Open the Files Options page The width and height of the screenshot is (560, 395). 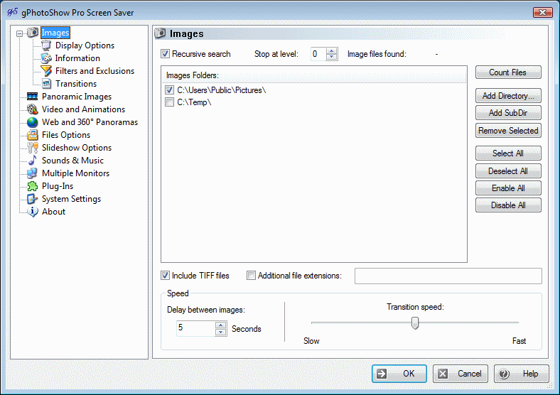click(66, 135)
